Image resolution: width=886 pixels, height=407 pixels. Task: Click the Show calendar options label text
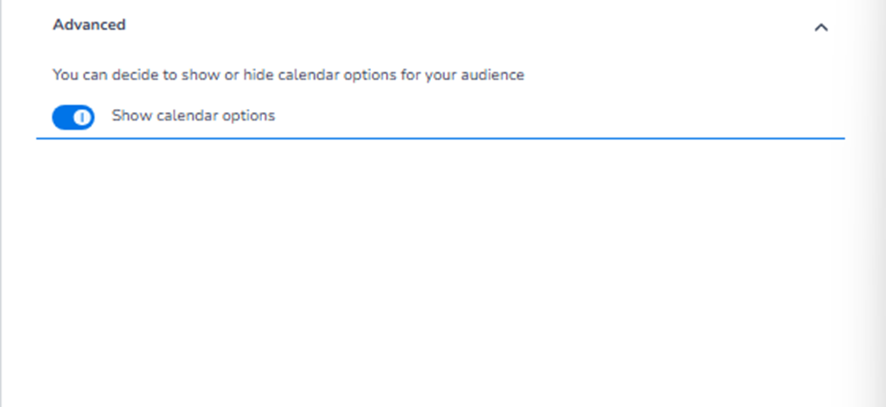pyautogui.click(x=193, y=116)
